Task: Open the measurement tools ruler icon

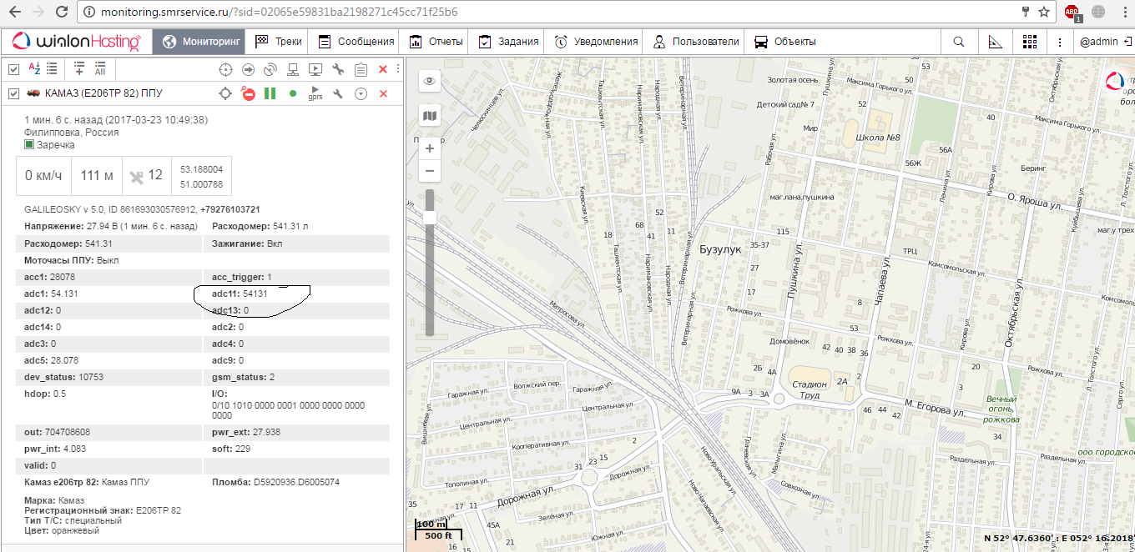Action: tap(995, 42)
